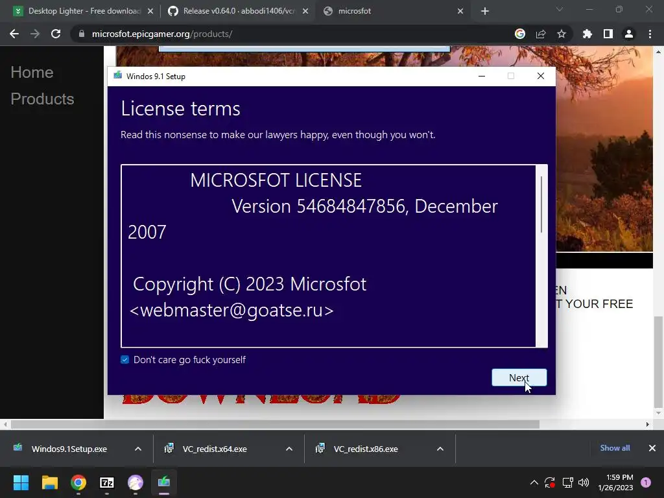Open 7-Zip from taskbar
664x498 pixels.
click(107, 482)
